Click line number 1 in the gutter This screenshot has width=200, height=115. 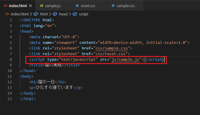pyautogui.click(x=11, y=20)
